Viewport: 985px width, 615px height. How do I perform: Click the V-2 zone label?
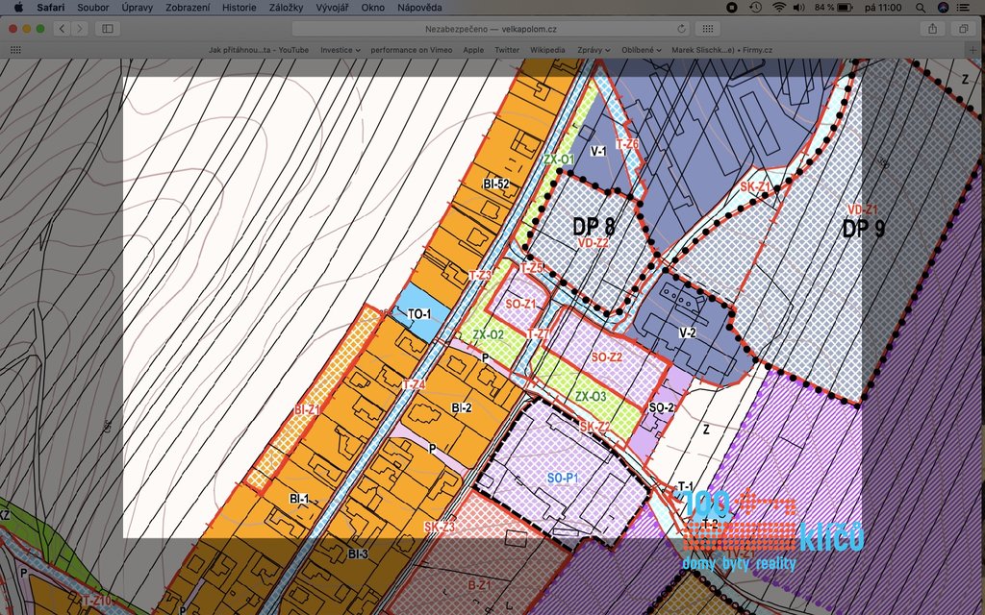(687, 332)
